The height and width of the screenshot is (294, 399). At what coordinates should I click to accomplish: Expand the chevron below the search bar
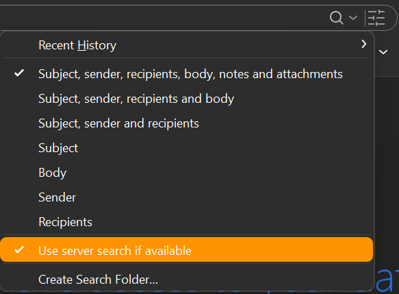tap(383, 52)
